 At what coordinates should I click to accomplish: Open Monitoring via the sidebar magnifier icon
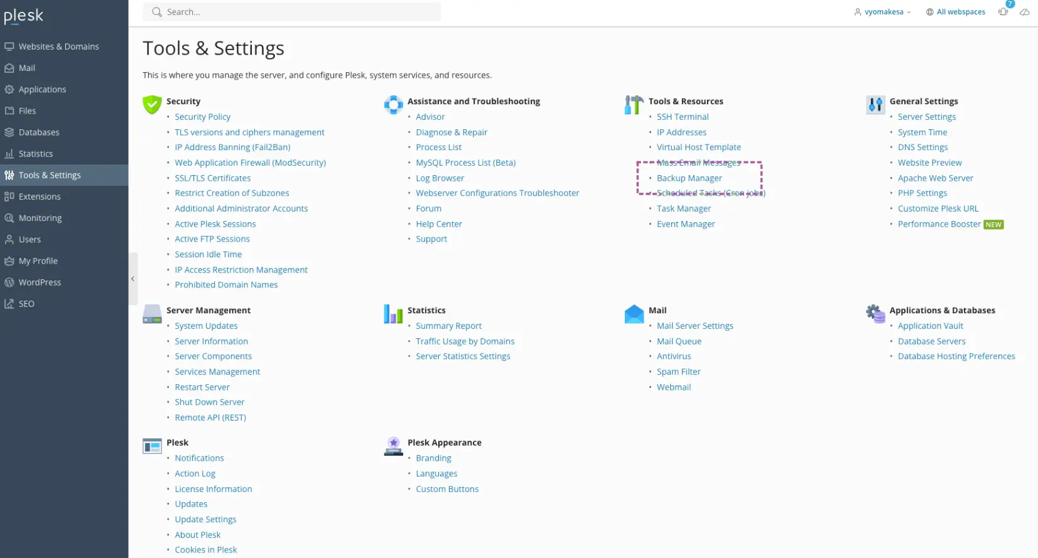point(9,218)
